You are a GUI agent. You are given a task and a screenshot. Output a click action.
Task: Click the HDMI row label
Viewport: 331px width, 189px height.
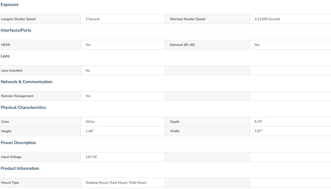(6, 45)
